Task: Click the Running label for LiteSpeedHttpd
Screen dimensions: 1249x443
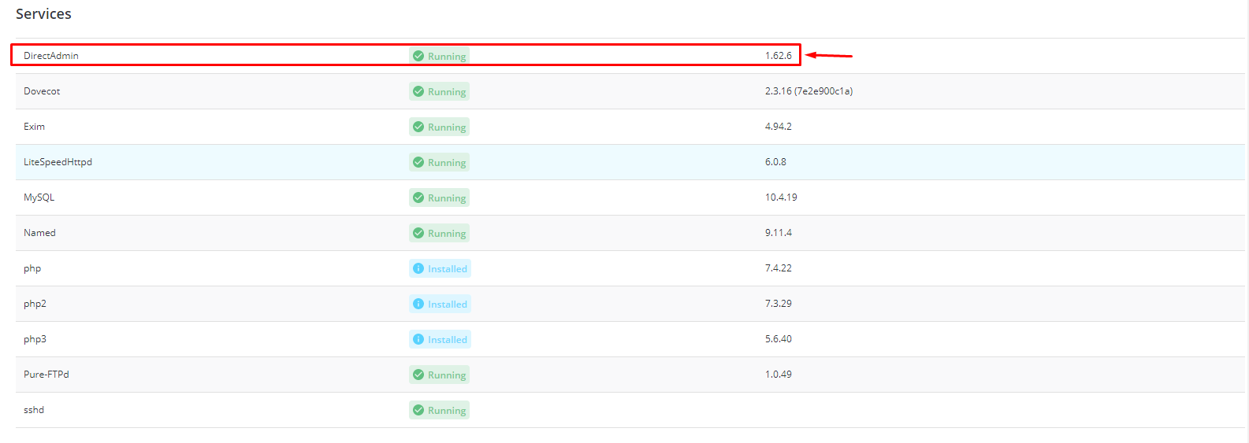Action: point(447,163)
